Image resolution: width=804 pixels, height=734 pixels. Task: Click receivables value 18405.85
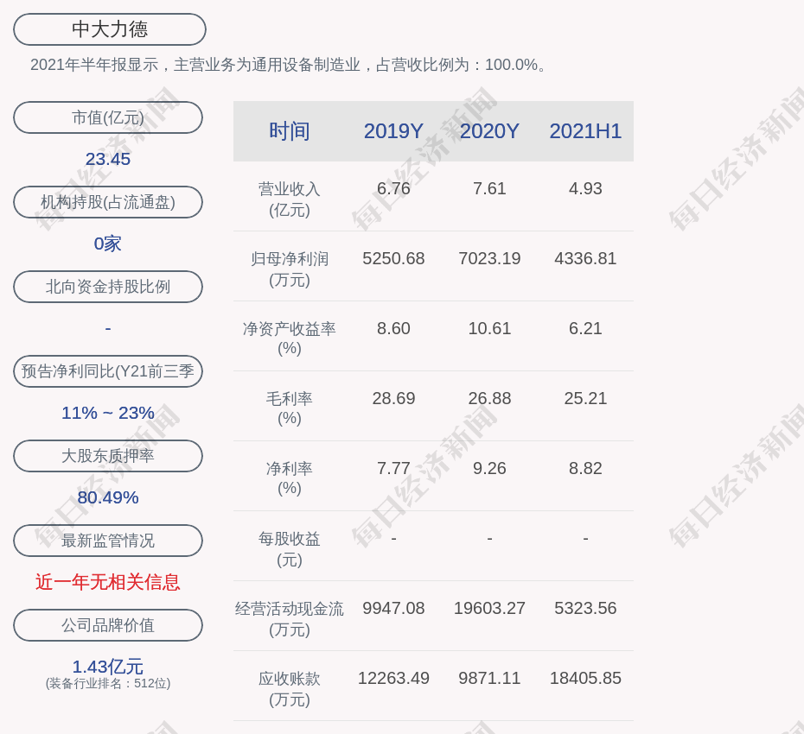coord(585,678)
